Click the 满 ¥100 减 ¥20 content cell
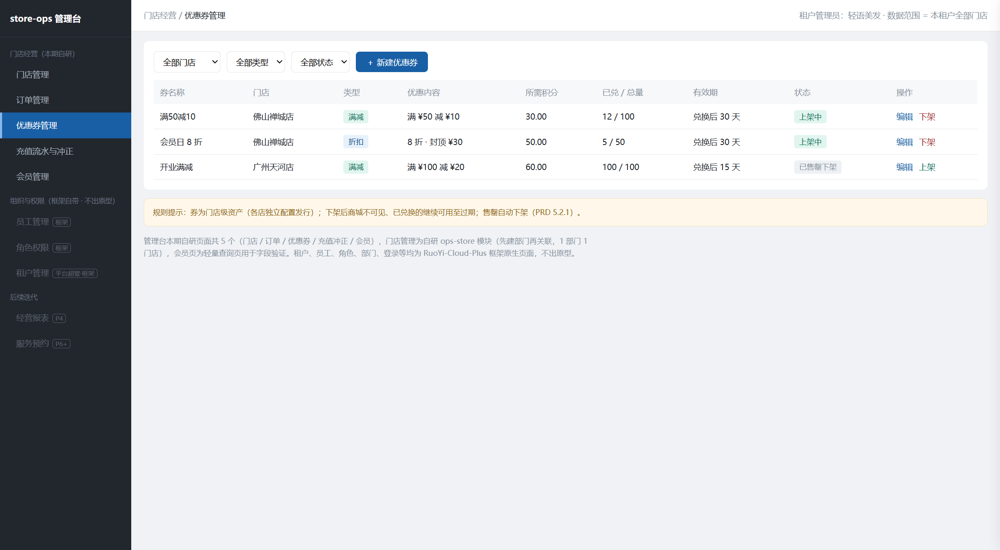This screenshot has width=1000, height=550. tap(436, 167)
